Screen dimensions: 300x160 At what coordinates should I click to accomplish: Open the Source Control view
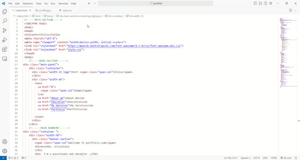pos(4,30)
